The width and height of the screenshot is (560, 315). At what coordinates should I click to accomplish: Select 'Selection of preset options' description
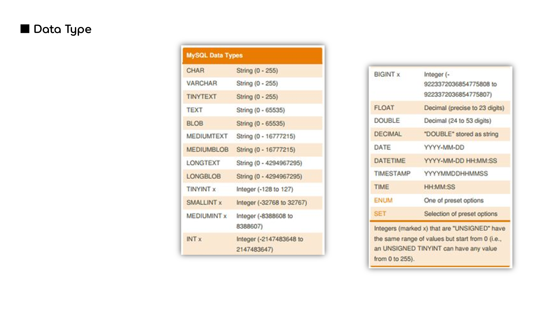point(461,213)
